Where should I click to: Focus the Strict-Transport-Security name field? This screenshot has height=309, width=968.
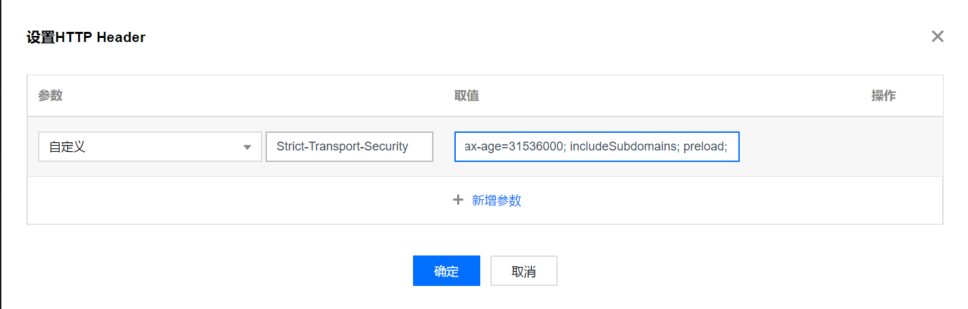(349, 147)
